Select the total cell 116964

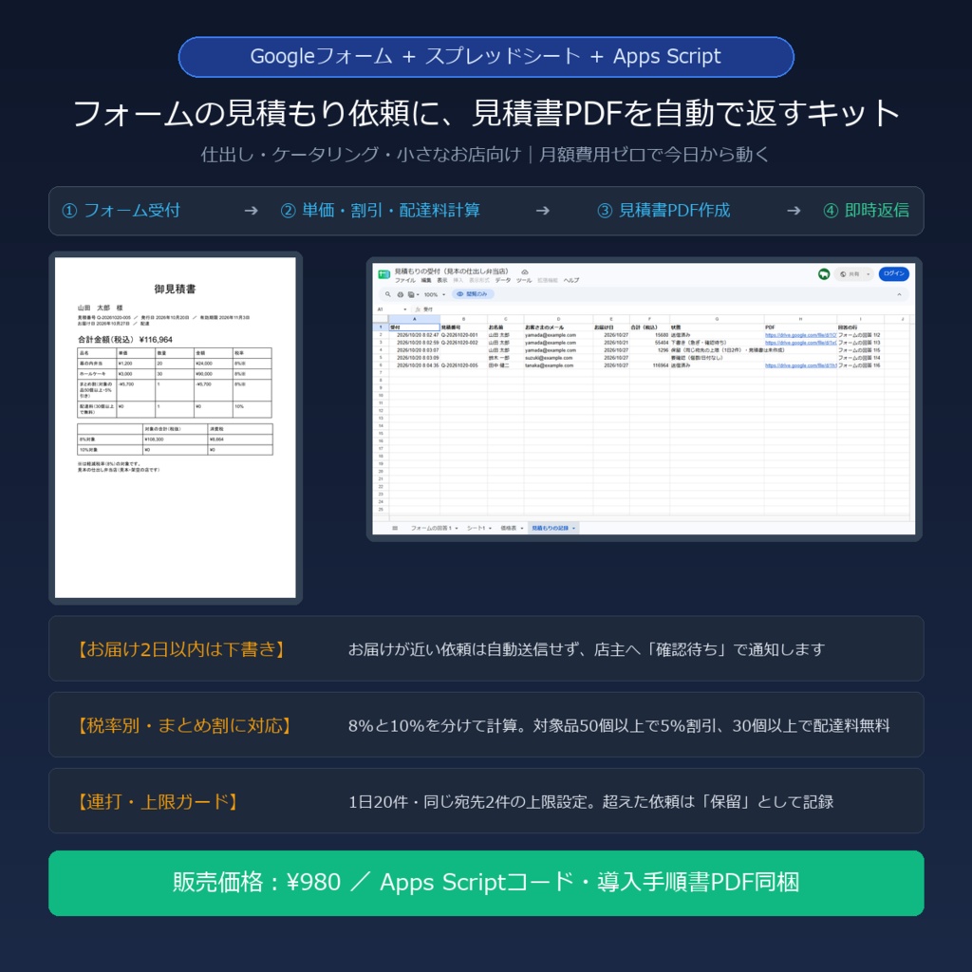649,365
